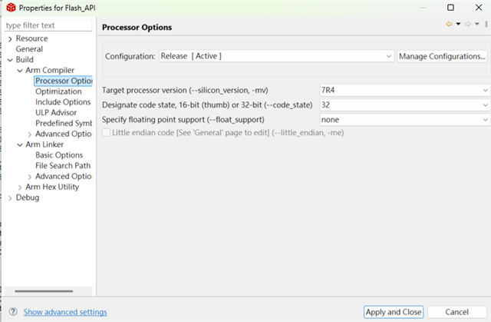The image size is (491, 322).
Task: Open the view menu dots icon
Action: coord(486,24)
